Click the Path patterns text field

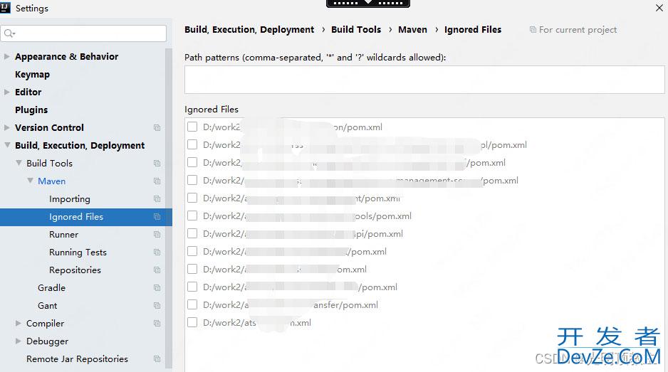[x=424, y=80]
